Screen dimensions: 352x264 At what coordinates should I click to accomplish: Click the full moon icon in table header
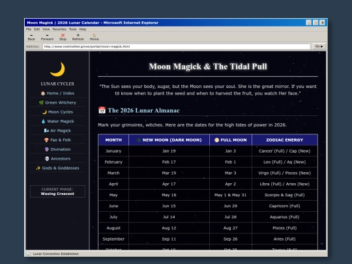(x=216, y=140)
